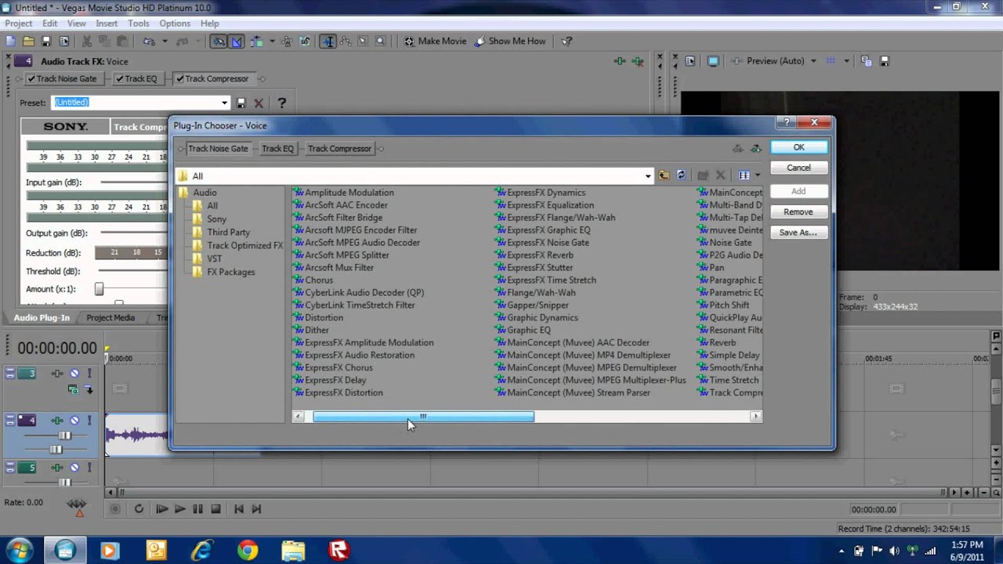Click the Cut scissors toolbar icon
This screenshot has height=564, width=1003.
(86, 41)
